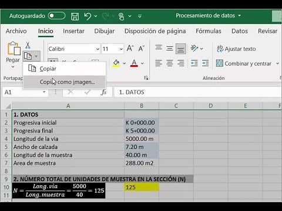
Task: Click the text orientation icon
Action: pos(194,48)
